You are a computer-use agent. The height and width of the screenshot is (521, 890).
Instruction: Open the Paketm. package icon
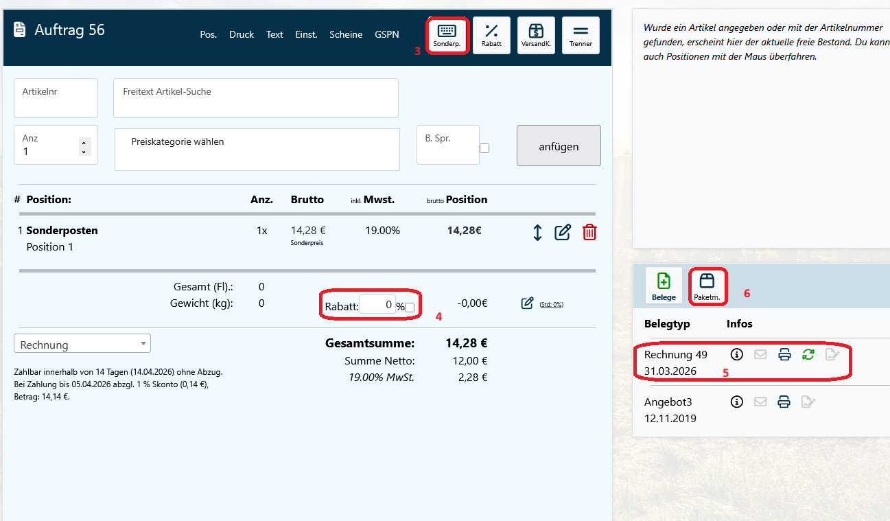tap(707, 285)
